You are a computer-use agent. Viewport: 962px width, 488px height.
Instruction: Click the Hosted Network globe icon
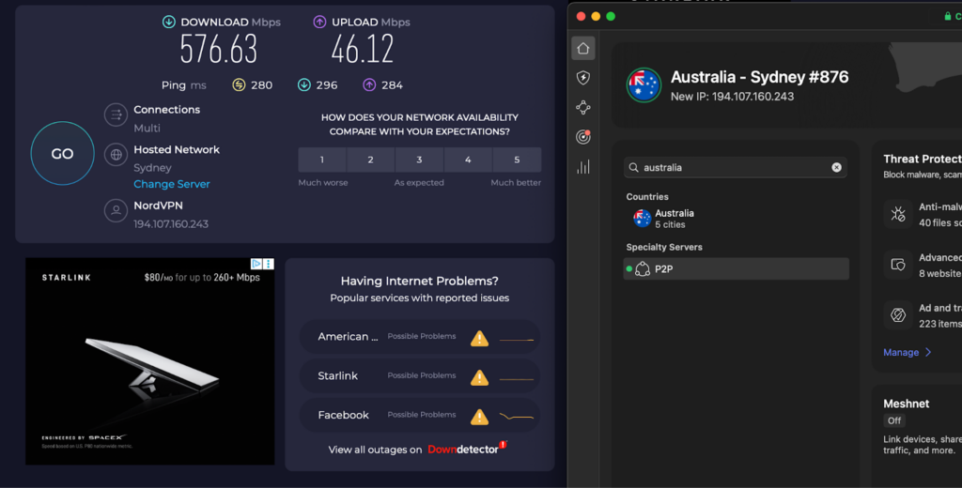click(116, 155)
